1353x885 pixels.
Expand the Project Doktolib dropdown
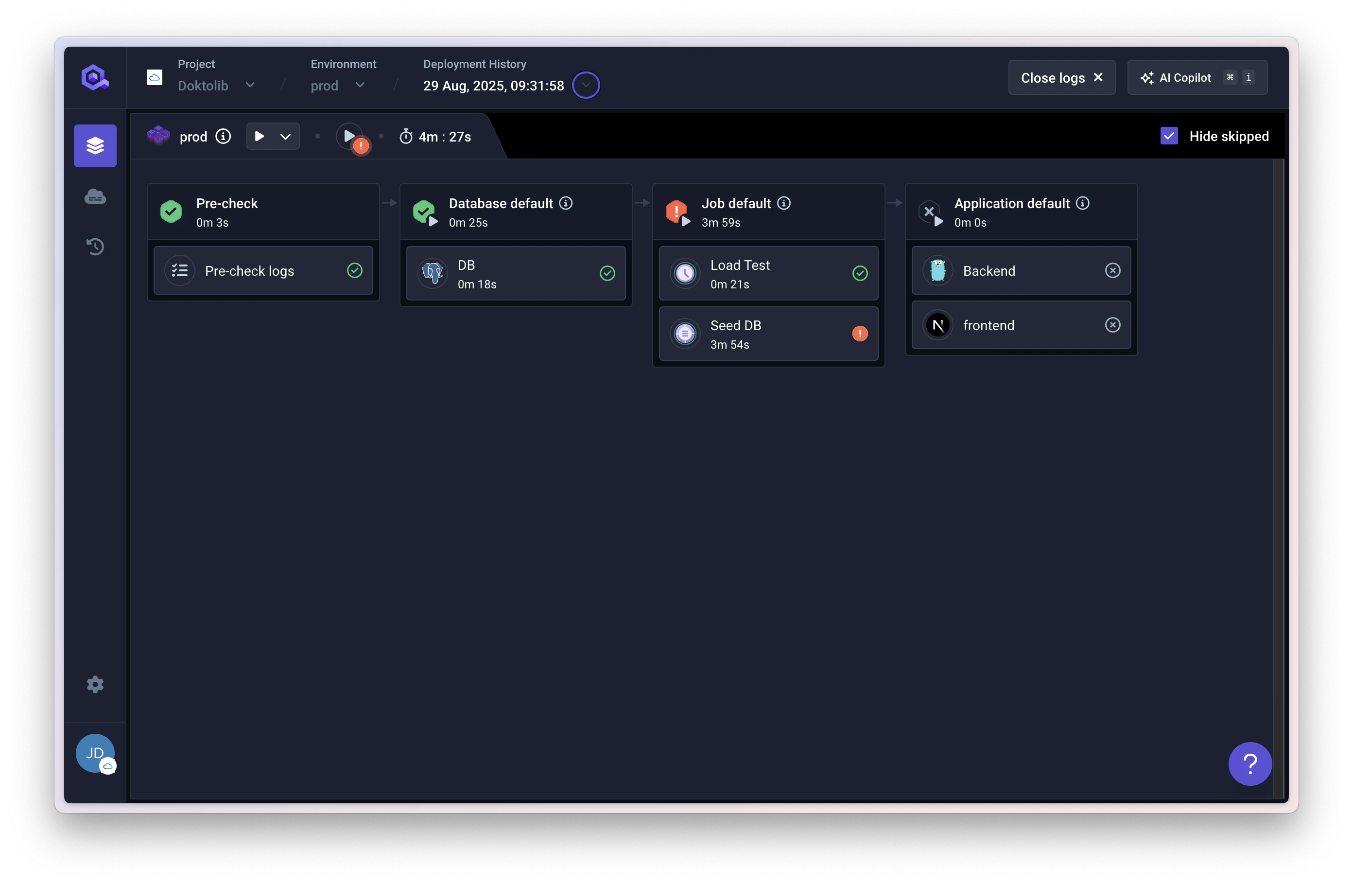click(250, 85)
